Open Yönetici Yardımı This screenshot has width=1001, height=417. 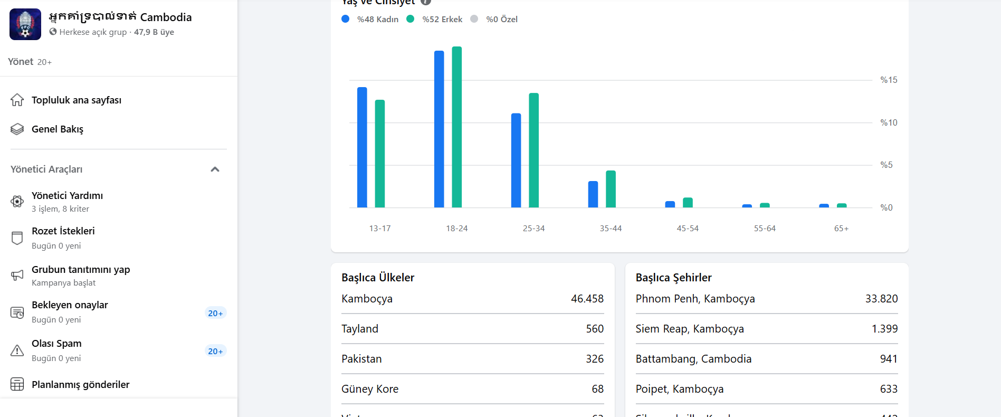(x=119, y=202)
